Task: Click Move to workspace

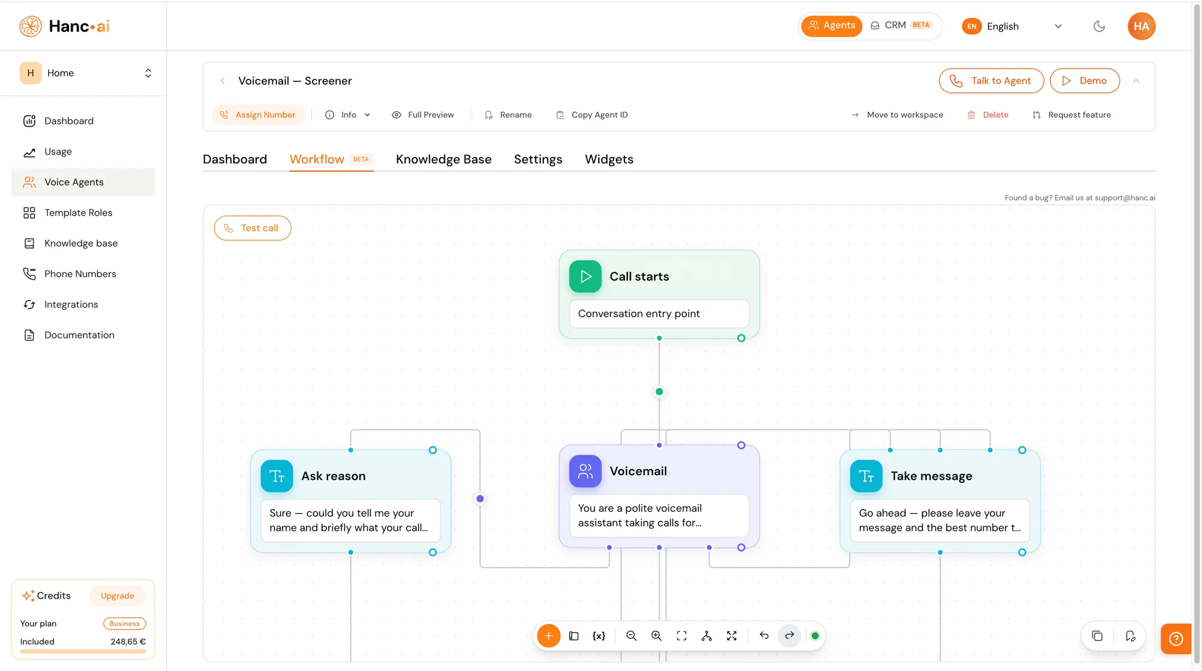Action: pos(897,115)
